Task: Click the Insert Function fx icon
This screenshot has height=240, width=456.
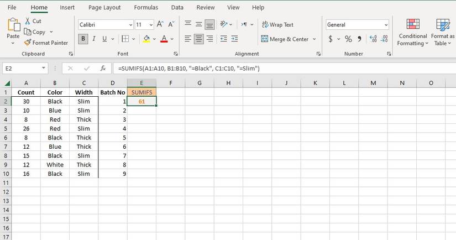Action: tap(103, 69)
